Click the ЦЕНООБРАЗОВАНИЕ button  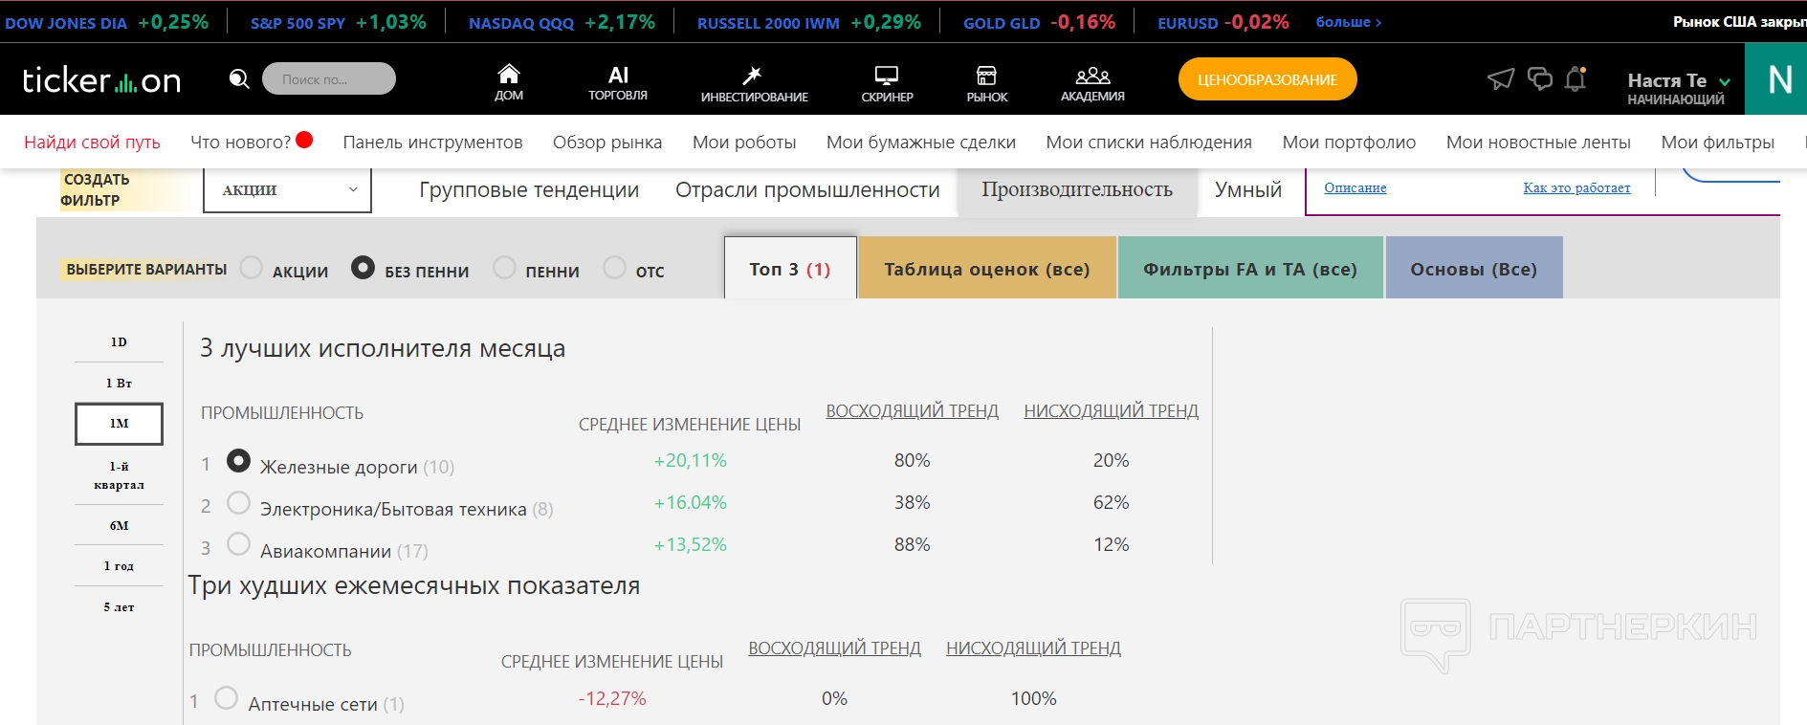(1267, 79)
